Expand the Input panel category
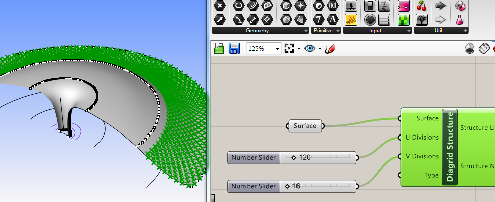Screen dimensions: 495x202 click(409, 31)
